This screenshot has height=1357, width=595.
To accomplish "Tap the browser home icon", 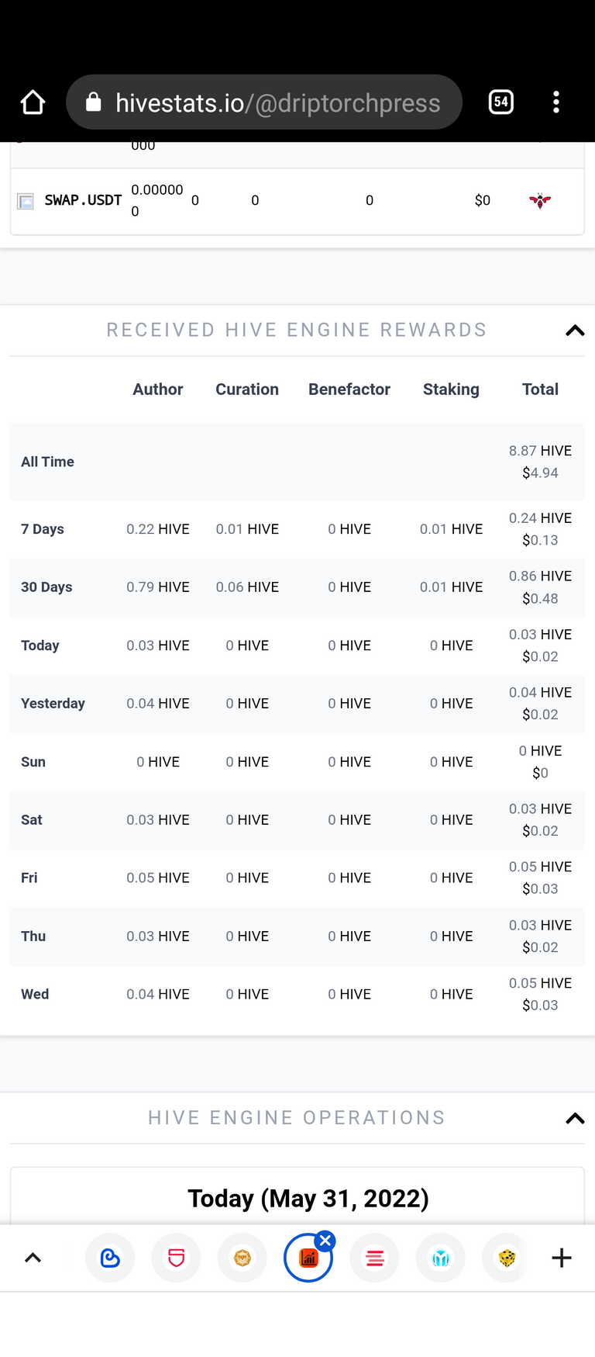I will pos(33,102).
